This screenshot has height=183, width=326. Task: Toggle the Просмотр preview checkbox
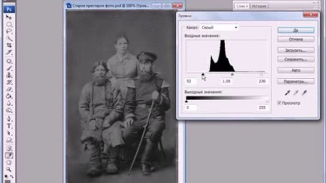coord(279,103)
